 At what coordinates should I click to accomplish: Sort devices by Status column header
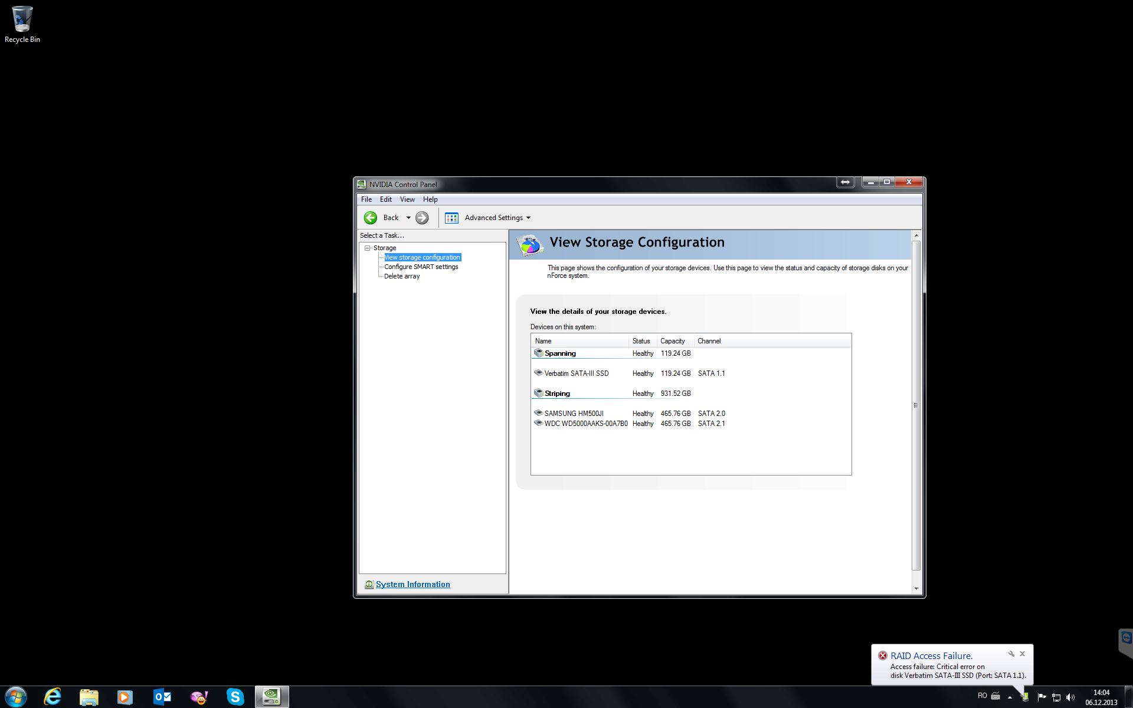[643, 341]
